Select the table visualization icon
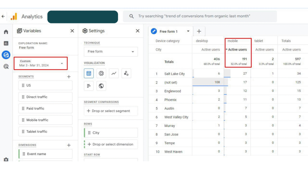The width and height of the screenshot is (308, 169). (89, 73)
